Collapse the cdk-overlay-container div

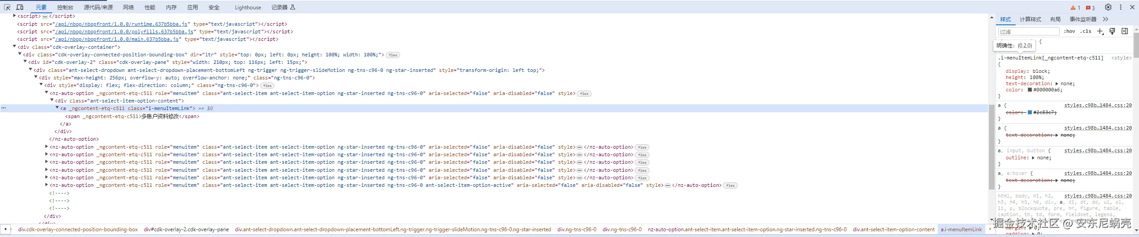pyautogui.click(x=14, y=47)
